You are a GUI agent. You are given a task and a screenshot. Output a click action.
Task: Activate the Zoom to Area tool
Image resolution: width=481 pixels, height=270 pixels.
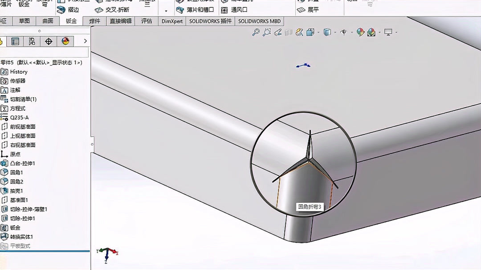[267, 32]
